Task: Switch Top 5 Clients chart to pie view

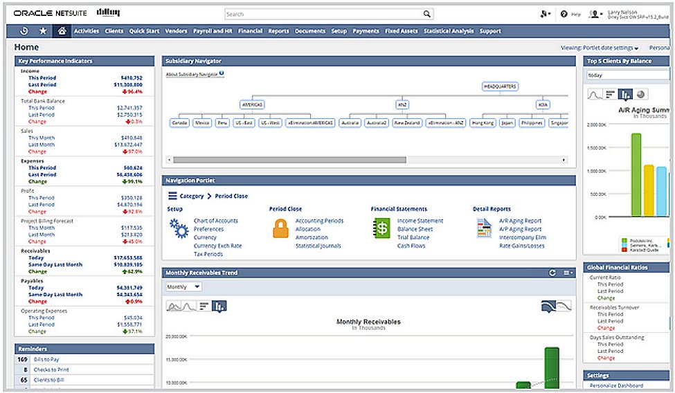Action: (x=641, y=94)
